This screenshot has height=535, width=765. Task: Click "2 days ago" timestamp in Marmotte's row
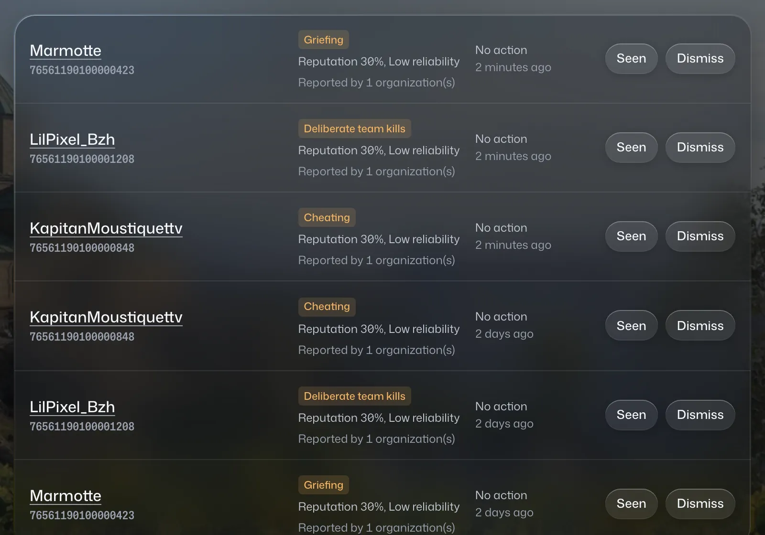coord(504,513)
